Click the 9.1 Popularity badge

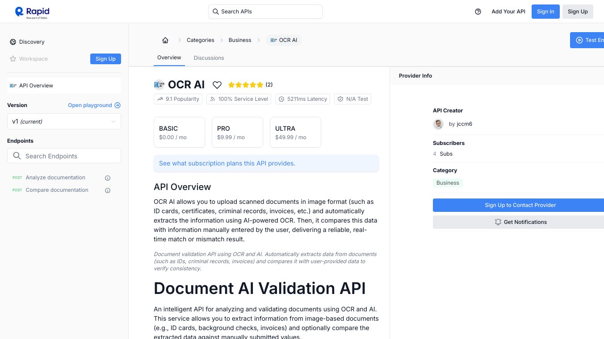(x=178, y=99)
